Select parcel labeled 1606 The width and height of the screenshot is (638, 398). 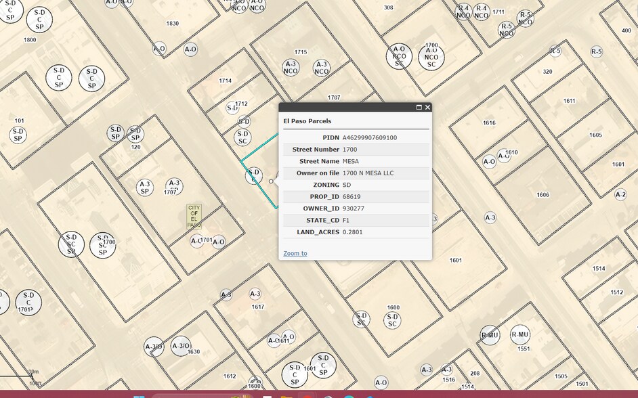point(543,194)
